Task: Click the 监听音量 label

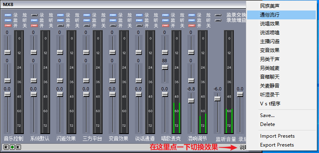Action: [x=226, y=139]
